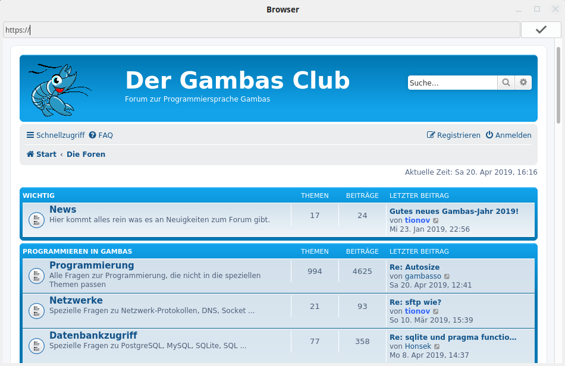Click the Datenbankzugriff topics count 77
Screen dimensions: 565x366
pos(315,342)
